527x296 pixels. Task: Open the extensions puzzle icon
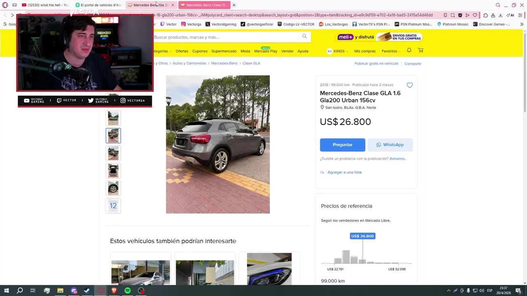click(485, 15)
